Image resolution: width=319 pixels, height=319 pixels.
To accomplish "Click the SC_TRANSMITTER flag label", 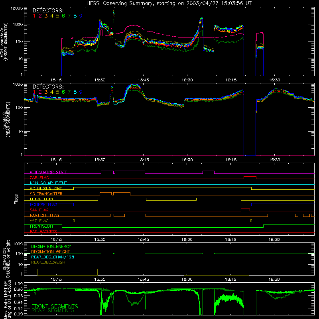I will coord(46,194).
